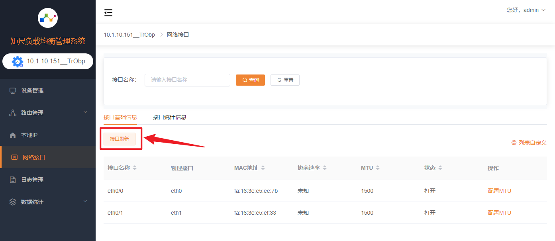Open 列表自定义 column settings

point(529,143)
